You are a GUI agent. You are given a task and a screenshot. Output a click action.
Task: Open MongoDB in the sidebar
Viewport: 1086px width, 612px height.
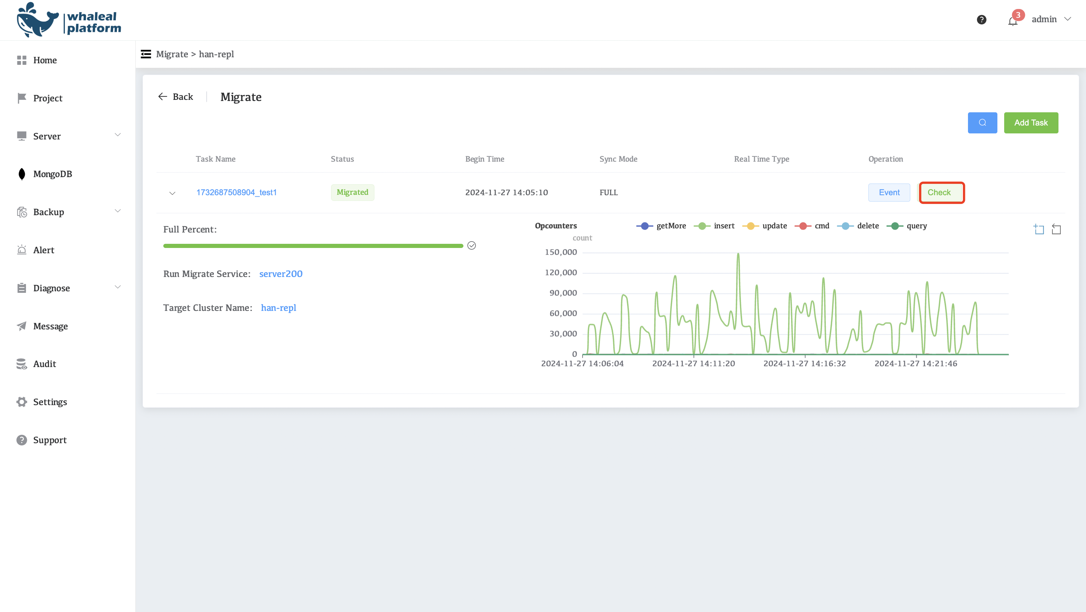coord(52,174)
